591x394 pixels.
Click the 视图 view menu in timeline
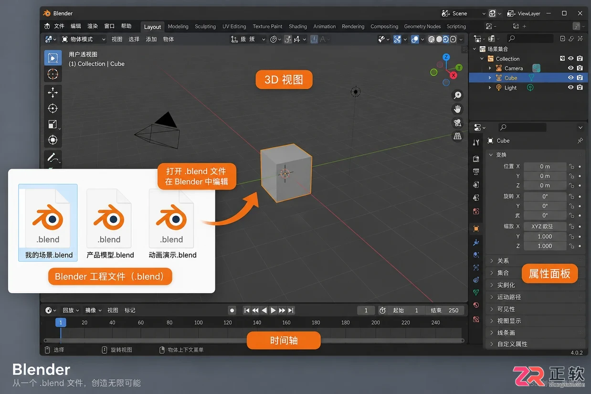[x=113, y=310]
